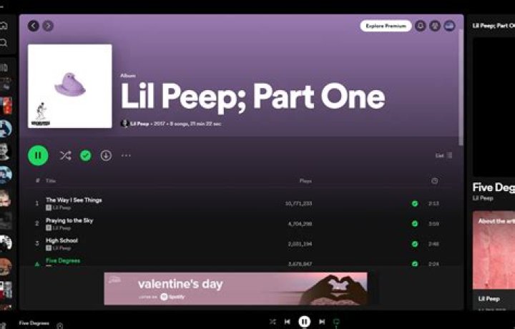
Task: Open the Search icon in sidebar
Action: tap(4, 43)
